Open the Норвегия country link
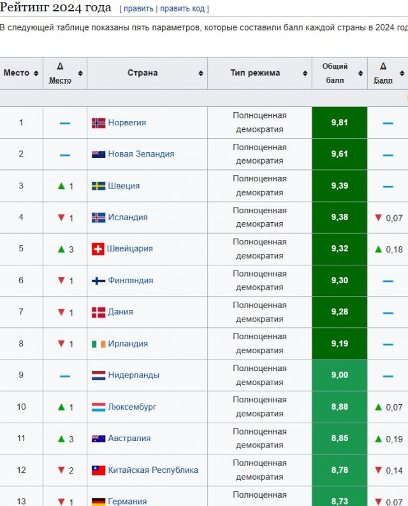This screenshot has width=408, height=506. click(x=127, y=123)
